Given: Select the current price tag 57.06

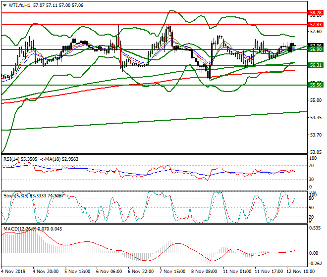Looking at the screenshot, I should point(316,45).
